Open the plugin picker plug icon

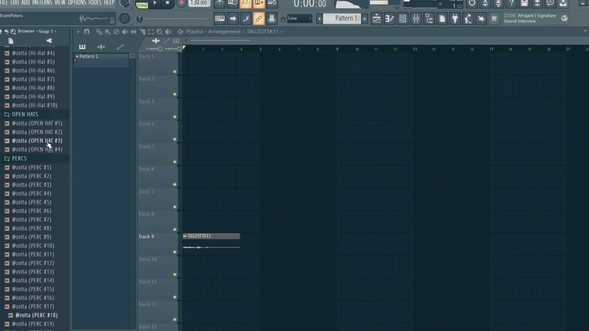pos(455,18)
